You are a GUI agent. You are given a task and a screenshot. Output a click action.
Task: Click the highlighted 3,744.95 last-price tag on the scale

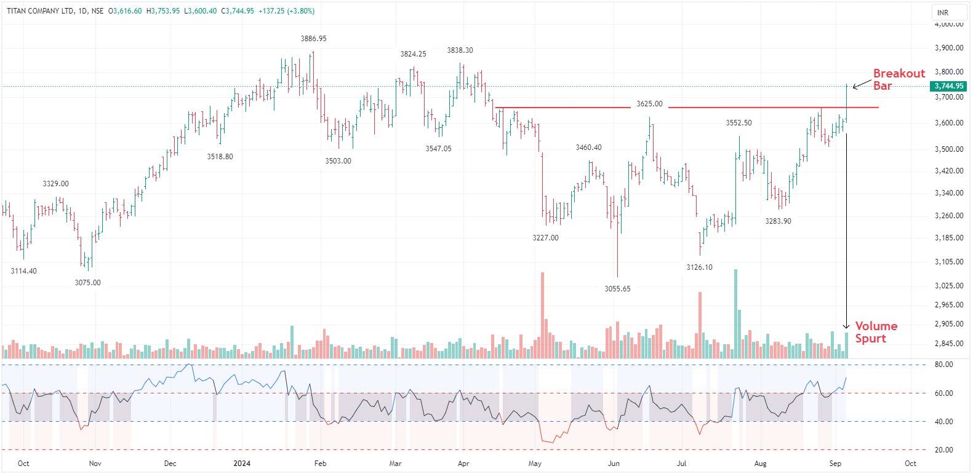click(948, 86)
